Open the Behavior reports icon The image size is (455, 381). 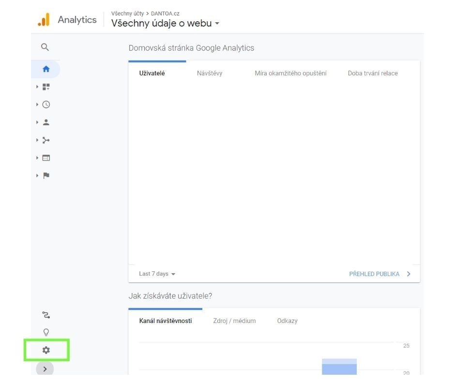(45, 157)
